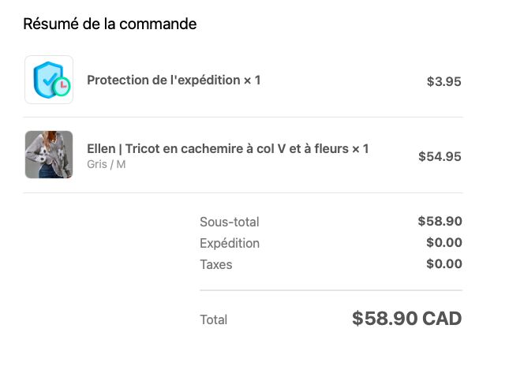Click the $0.00 taxes amount
The width and height of the screenshot is (509, 381).
[444, 263]
